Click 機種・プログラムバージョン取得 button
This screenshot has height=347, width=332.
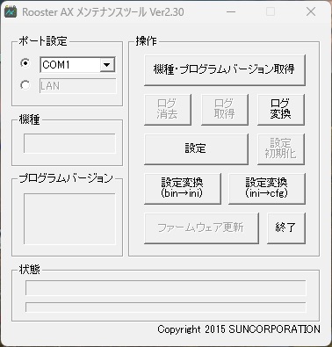225,69
